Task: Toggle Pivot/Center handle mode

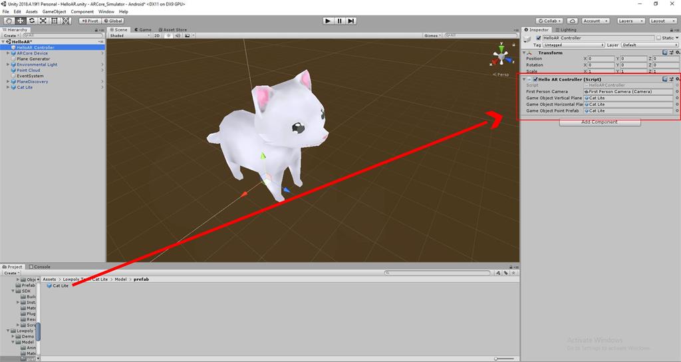Action: (90, 21)
